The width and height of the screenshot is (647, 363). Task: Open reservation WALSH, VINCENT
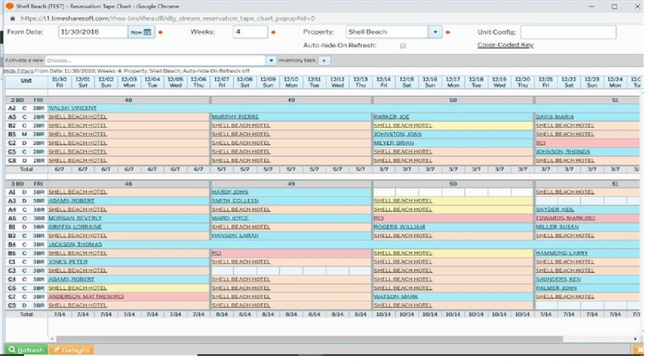(72, 108)
